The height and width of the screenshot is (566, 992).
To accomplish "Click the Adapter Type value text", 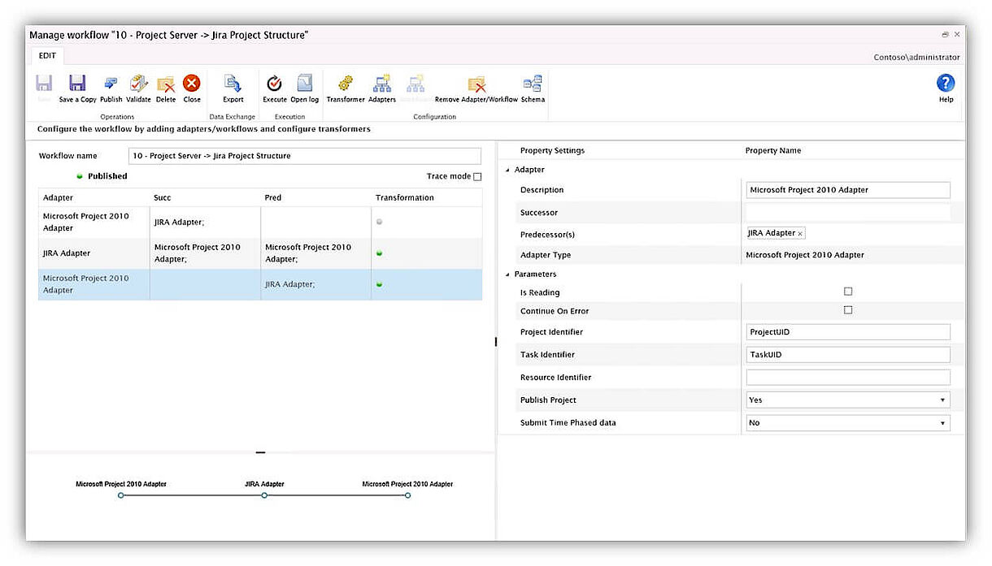I will coord(805,255).
